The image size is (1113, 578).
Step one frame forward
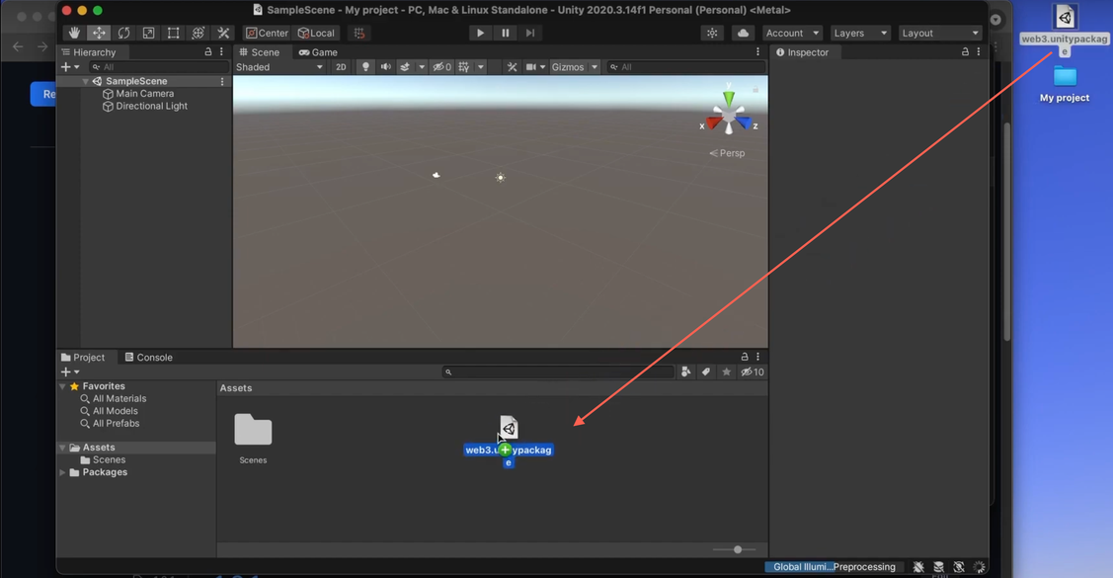(x=529, y=33)
